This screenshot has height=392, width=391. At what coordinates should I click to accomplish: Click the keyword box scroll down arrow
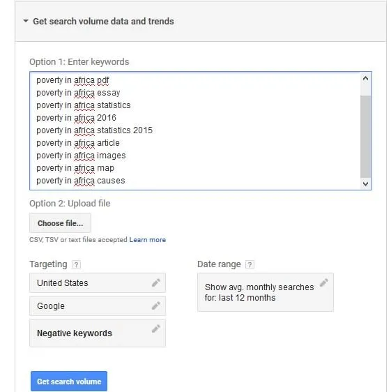(x=365, y=184)
